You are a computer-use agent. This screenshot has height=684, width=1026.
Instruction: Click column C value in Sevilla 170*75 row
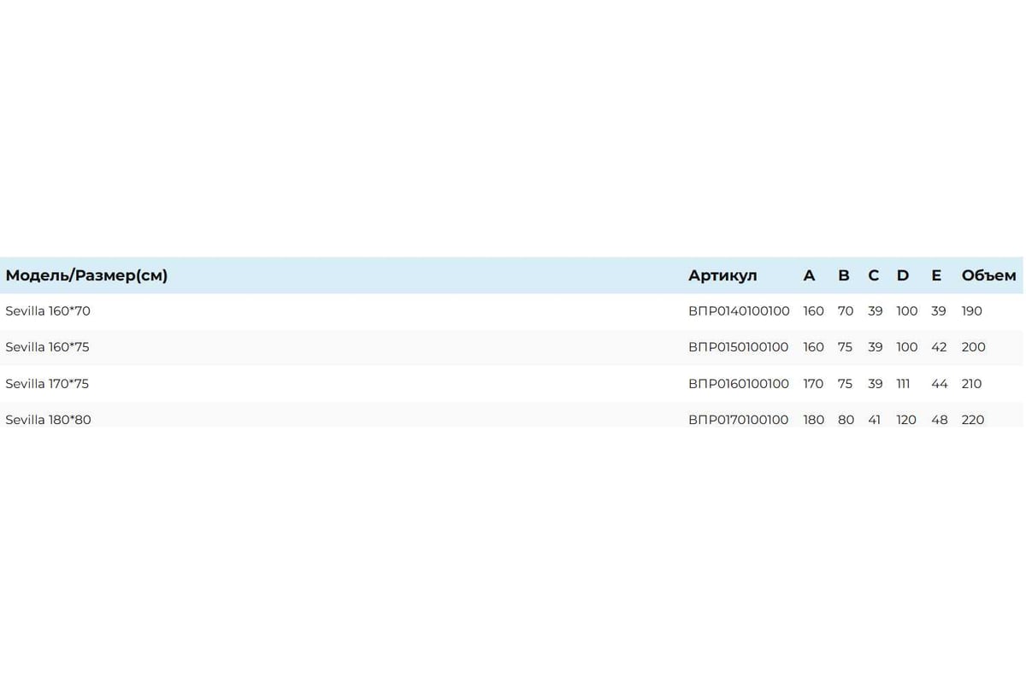click(875, 384)
